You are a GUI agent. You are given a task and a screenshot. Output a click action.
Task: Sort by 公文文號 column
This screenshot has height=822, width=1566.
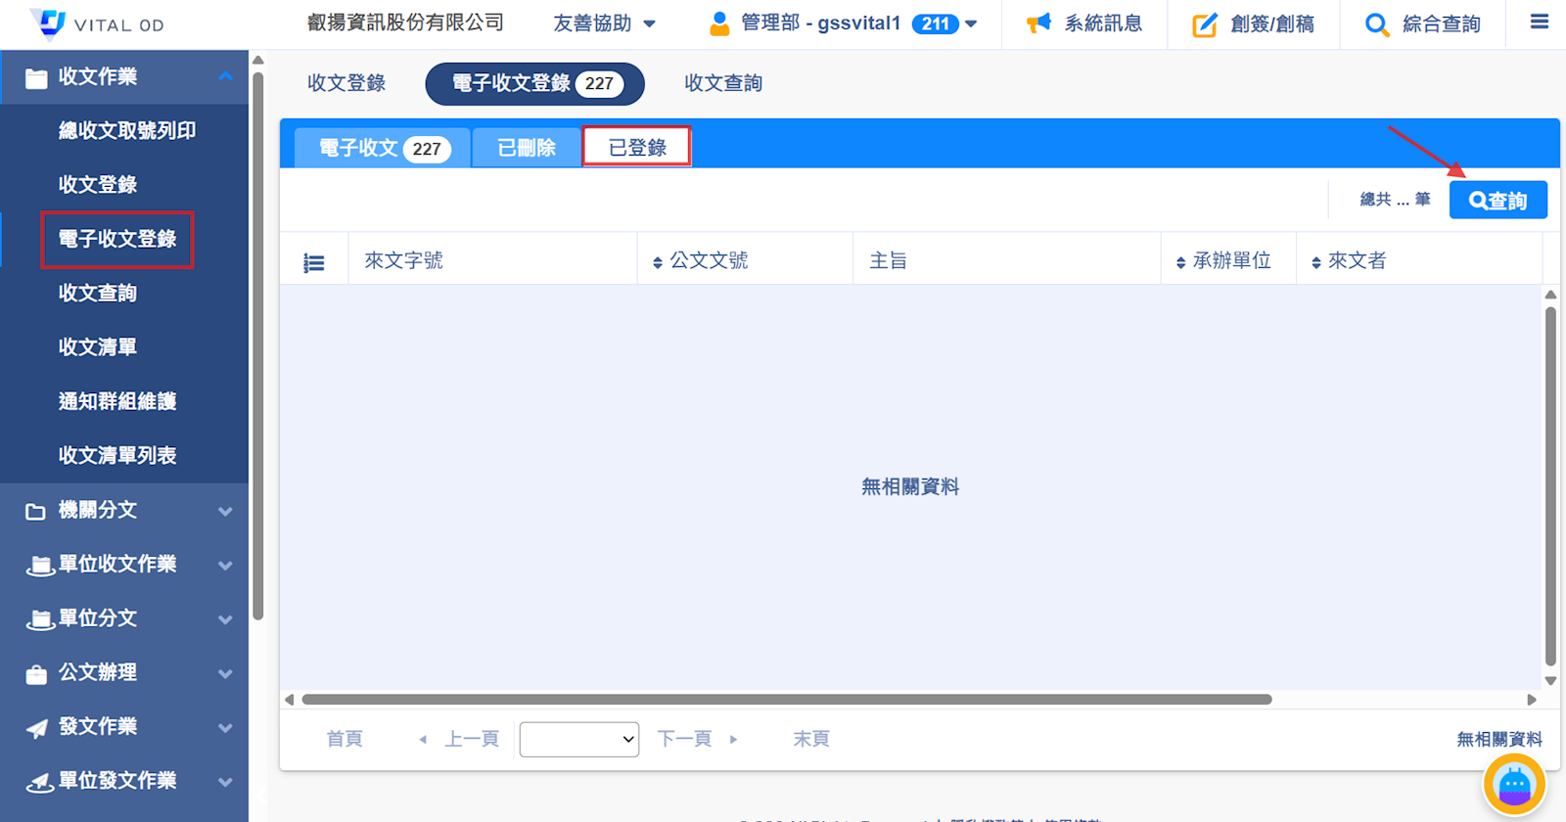coord(700,261)
